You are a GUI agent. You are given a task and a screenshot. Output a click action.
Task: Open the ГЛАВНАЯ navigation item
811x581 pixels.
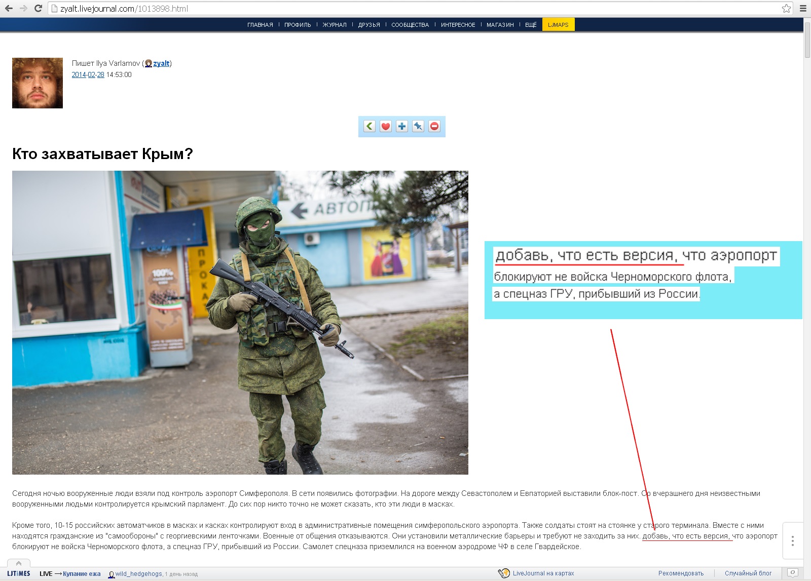click(260, 25)
